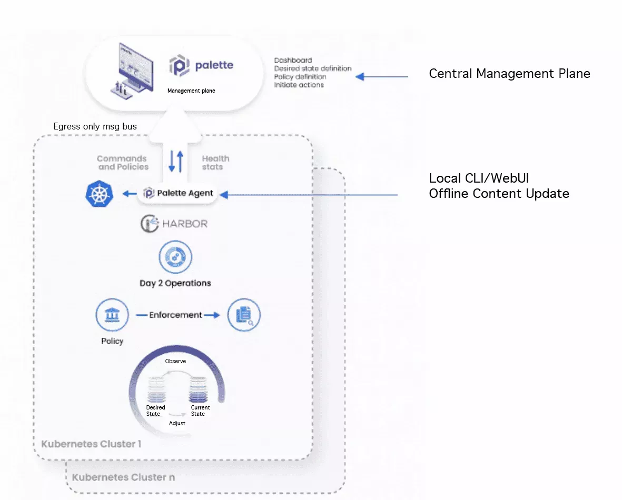Select the Day 2 Operations circular icon
This screenshot has height=500, width=622.
tap(175, 257)
